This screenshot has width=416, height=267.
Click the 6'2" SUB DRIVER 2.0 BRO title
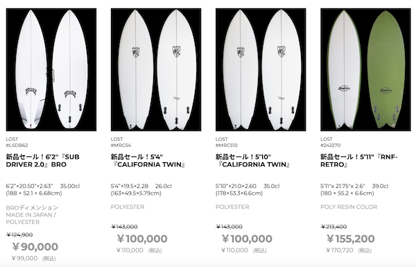(x=43, y=161)
